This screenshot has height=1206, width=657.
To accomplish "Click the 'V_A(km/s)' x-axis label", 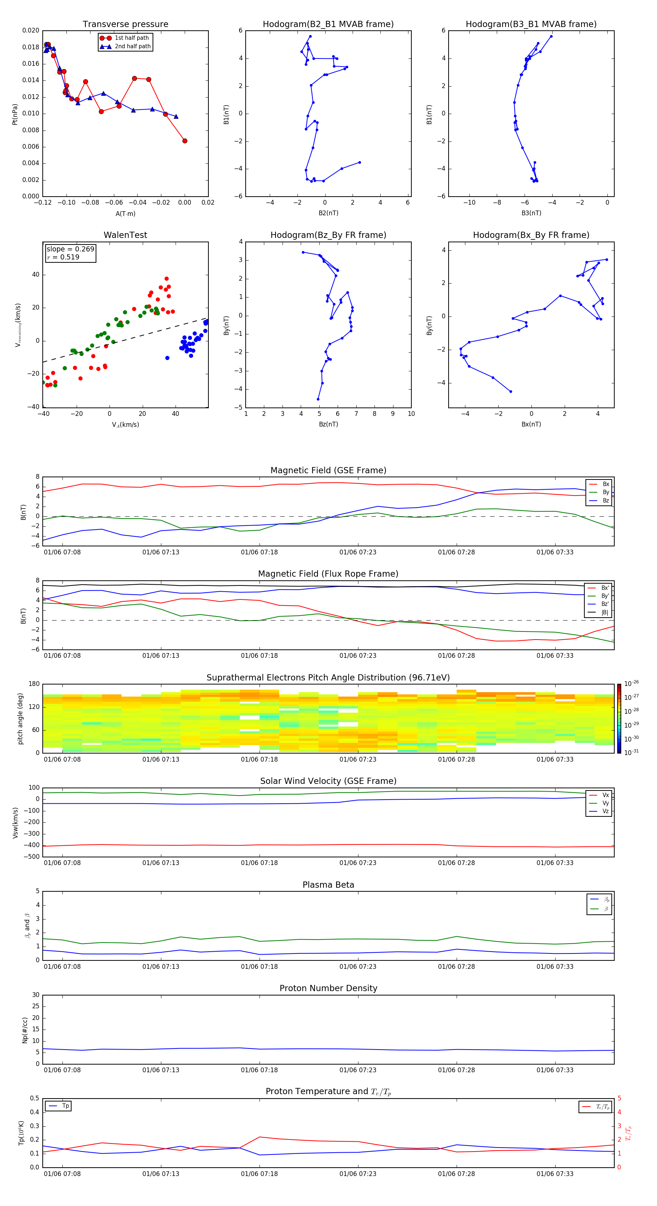I will [x=125, y=425].
